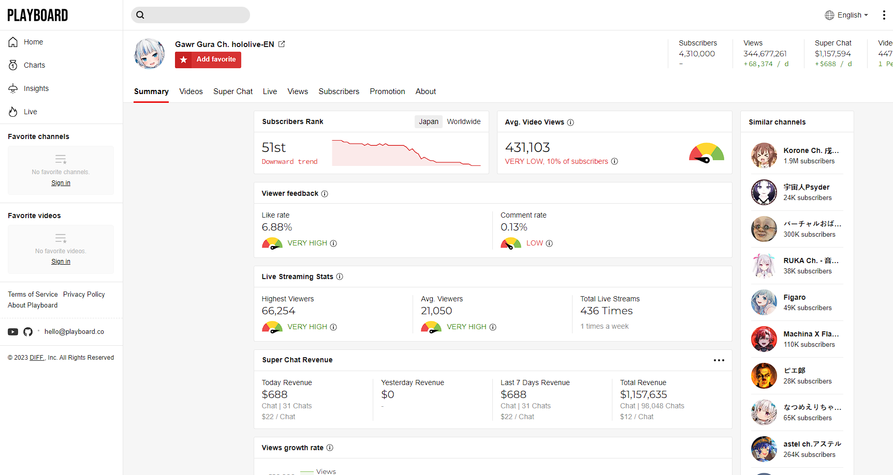Click the search magnifier icon

[140, 15]
